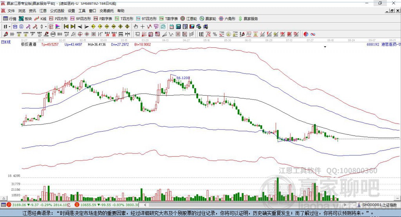The height and width of the screenshot is (217, 401).
Task: Click the panel minus collapse button
Action: coord(397,198)
